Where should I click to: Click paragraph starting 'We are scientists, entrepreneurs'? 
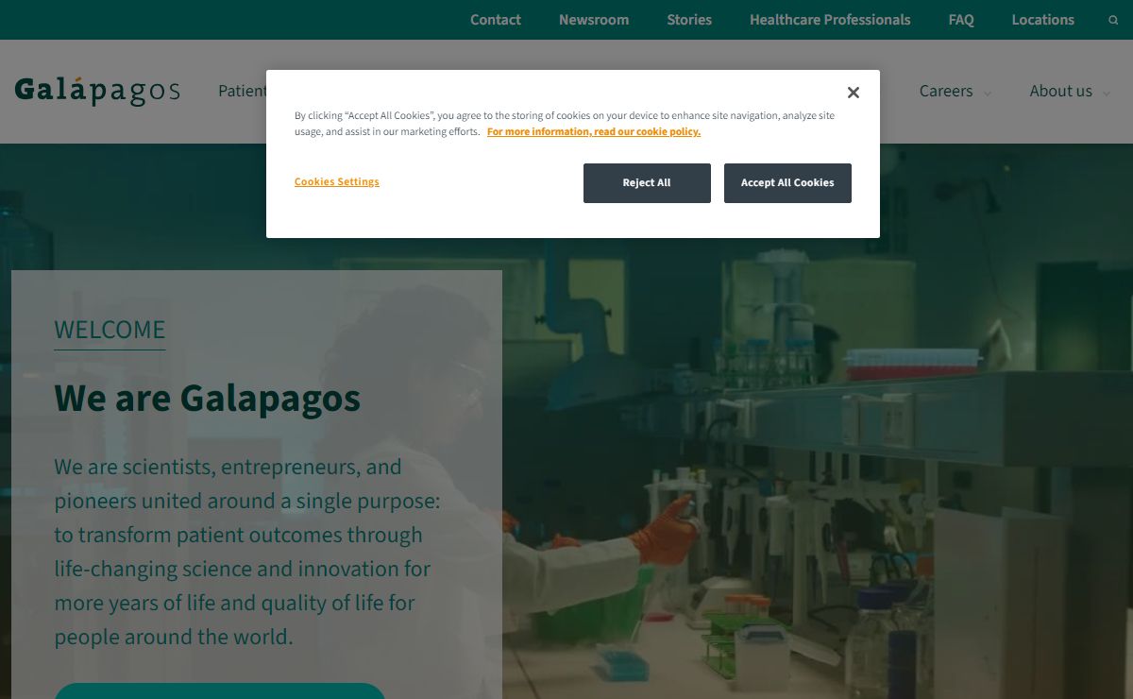[247, 552]
